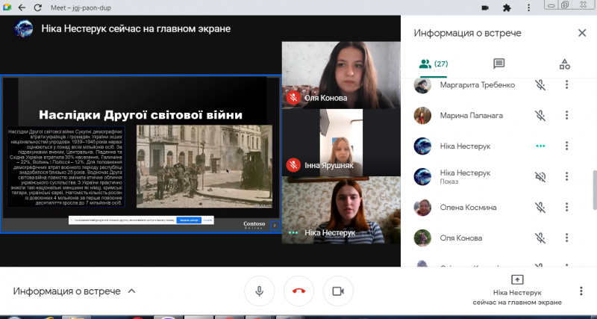
Task: Click the Meet tab favicon
Action: (7, 7)
